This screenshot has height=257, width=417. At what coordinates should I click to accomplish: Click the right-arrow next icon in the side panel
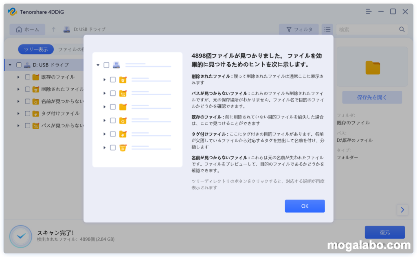402,210
